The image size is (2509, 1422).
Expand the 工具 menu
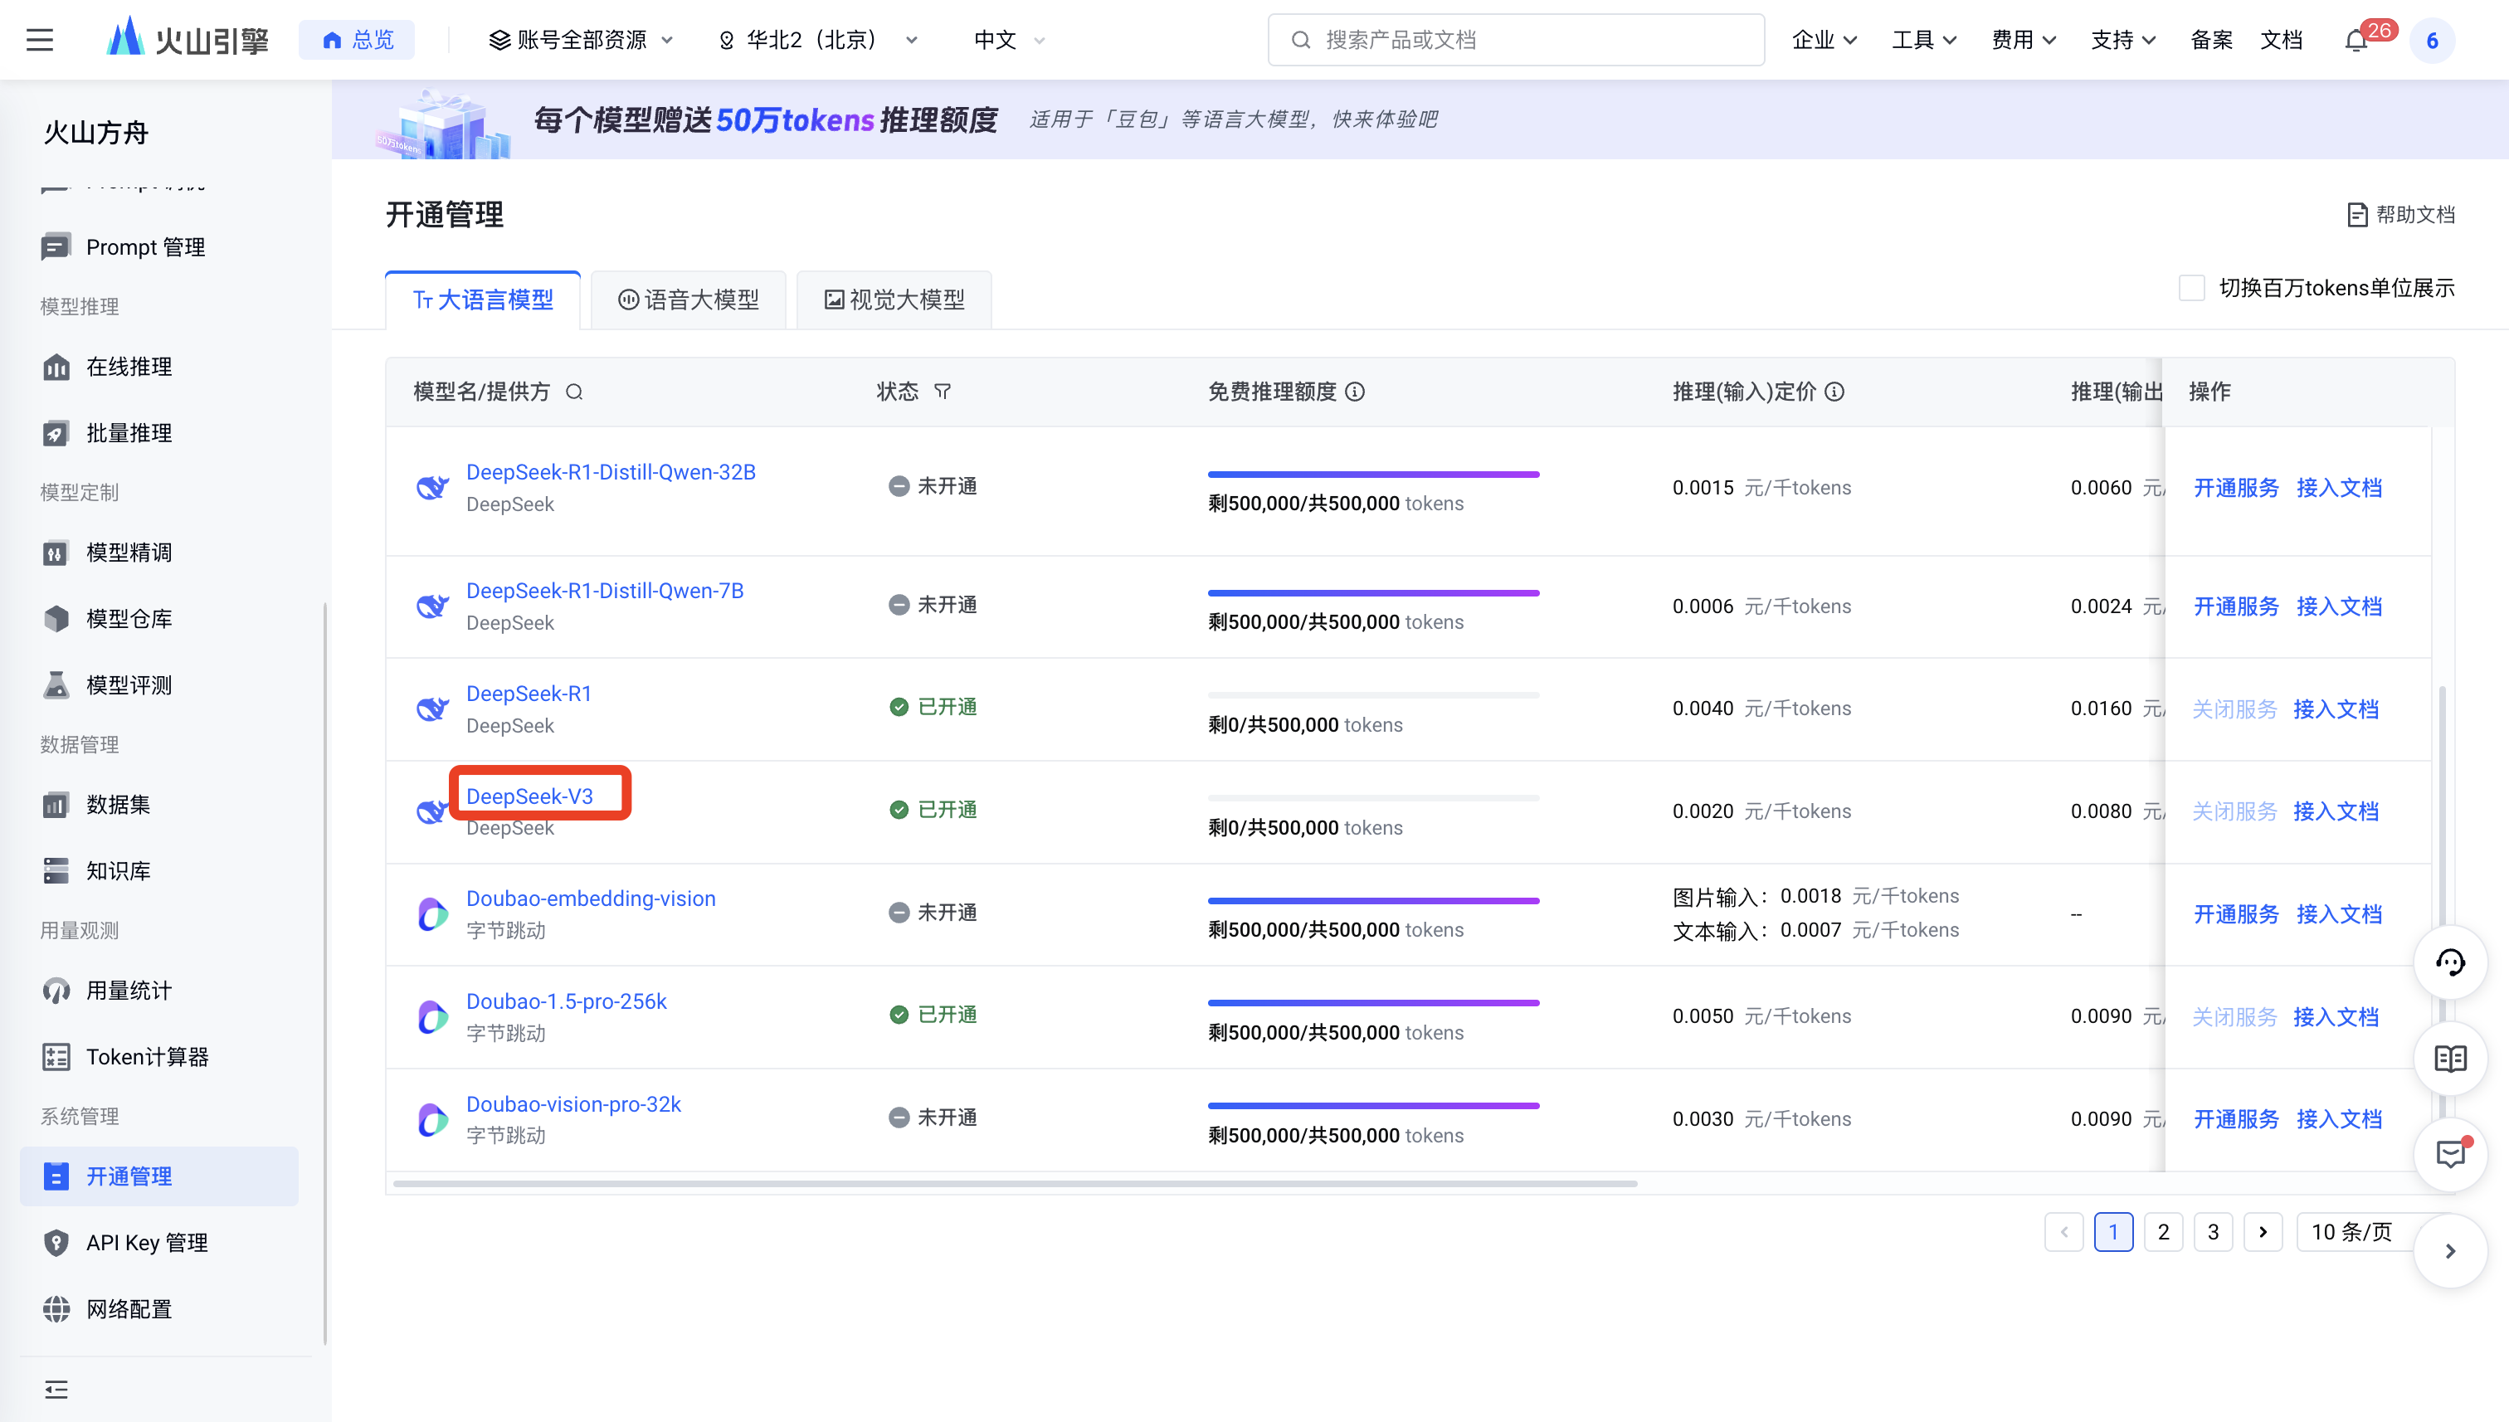click(1924, 40)
